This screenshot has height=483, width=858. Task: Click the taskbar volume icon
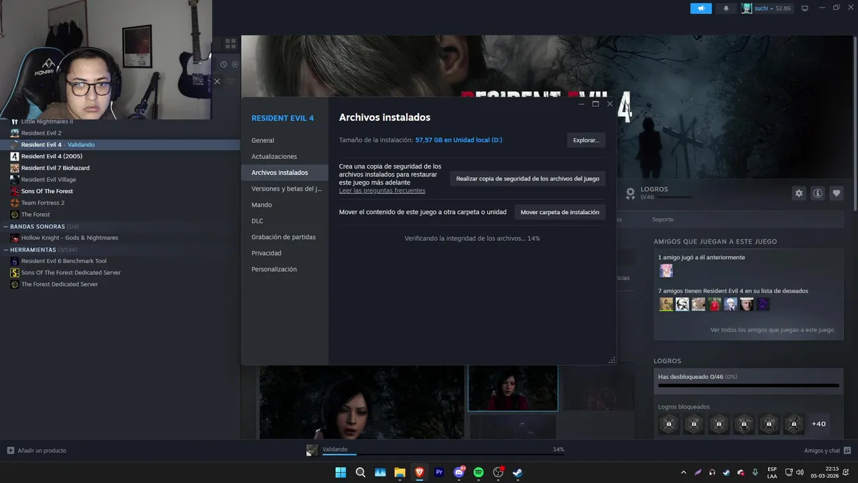tap(800, 472)
